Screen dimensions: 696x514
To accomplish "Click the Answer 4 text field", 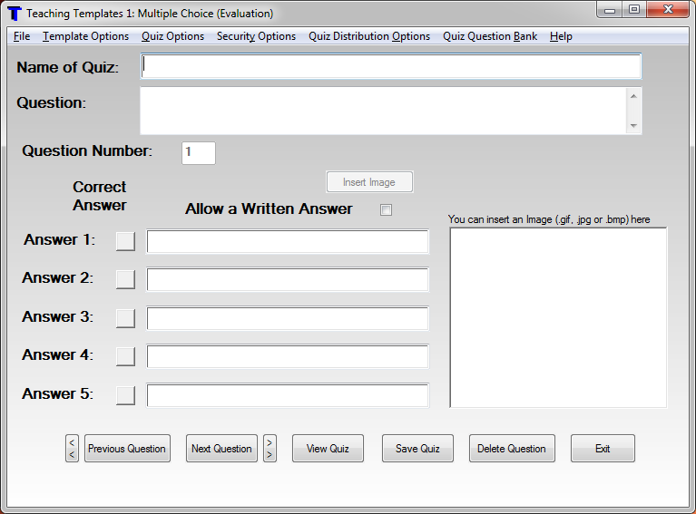I will pyautogui.click(x=288, y=356).
